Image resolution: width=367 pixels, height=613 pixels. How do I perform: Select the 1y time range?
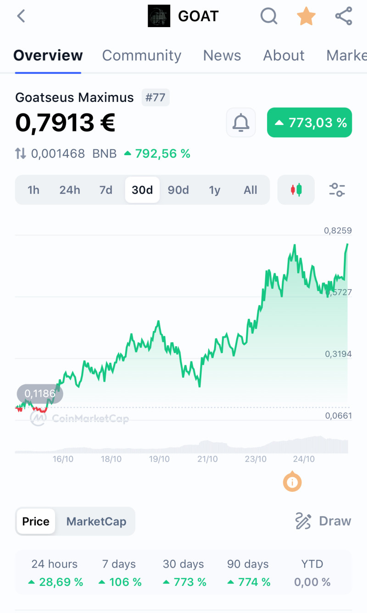(215, 190)
